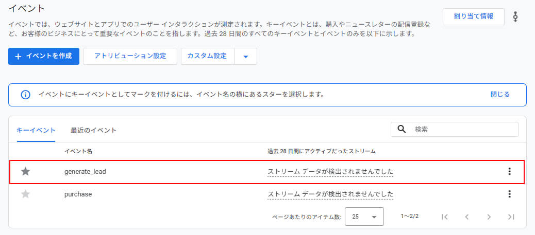Focus the 検索 search field
The width and height of the screenshot is (535, 235).
(x=463, y=130)
